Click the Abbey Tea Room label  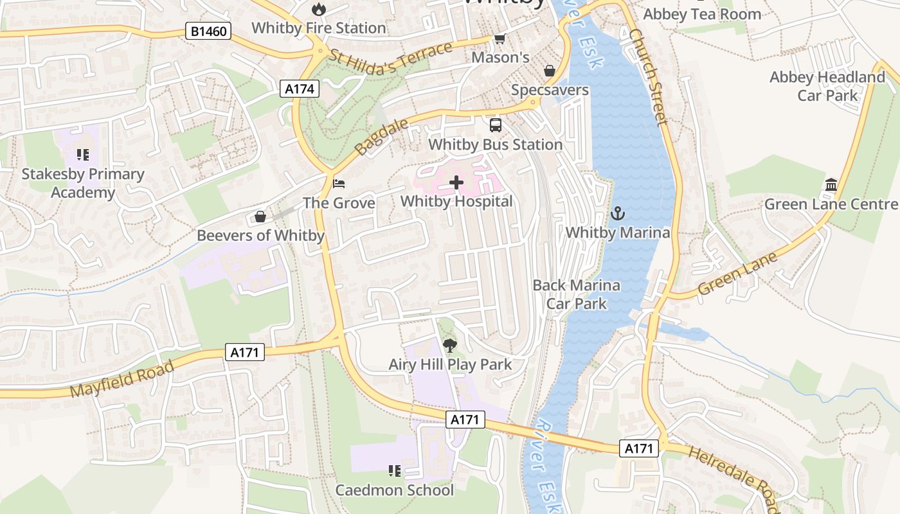click(x=702, y=14)
